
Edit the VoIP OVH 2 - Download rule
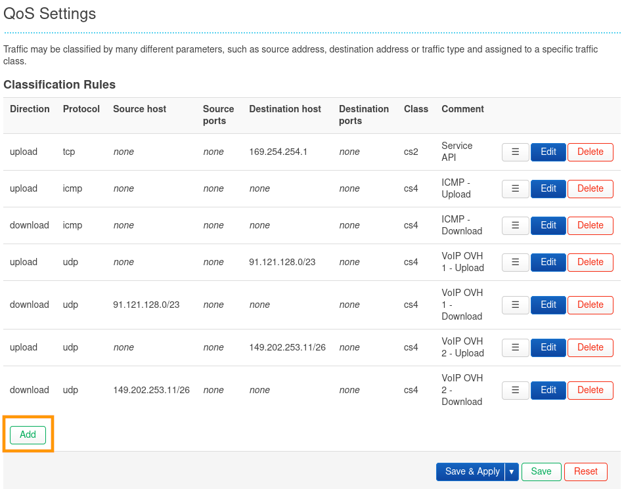(548, 390)
